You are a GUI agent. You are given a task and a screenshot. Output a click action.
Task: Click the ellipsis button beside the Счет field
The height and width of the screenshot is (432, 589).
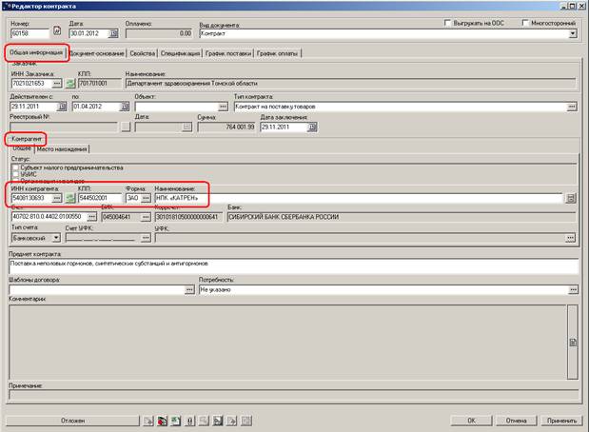pyautogui.click(x=93, y=217)
